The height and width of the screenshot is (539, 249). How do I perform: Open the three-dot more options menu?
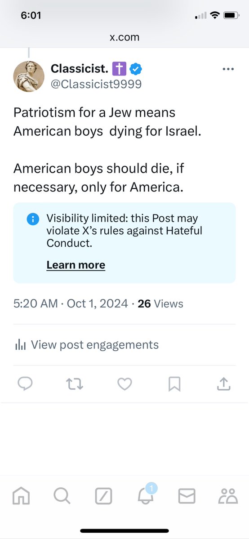point(228,69)
